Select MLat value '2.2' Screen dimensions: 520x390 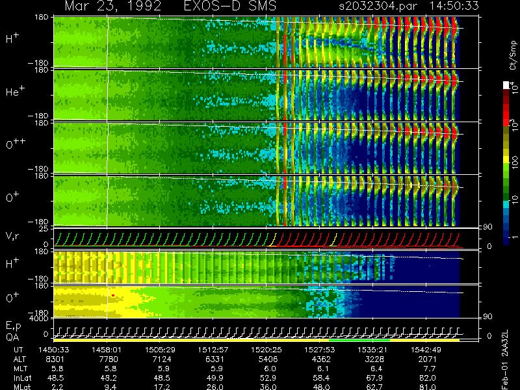pos(57,387)
